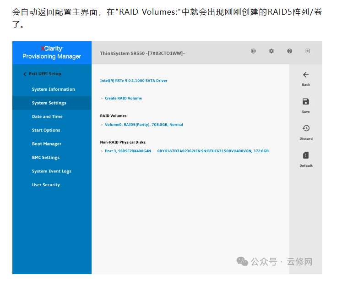Expand arrow beside Volume0 entry

102,125
